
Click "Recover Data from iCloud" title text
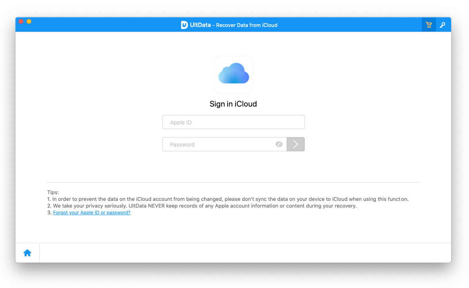[x=247, y=25]
